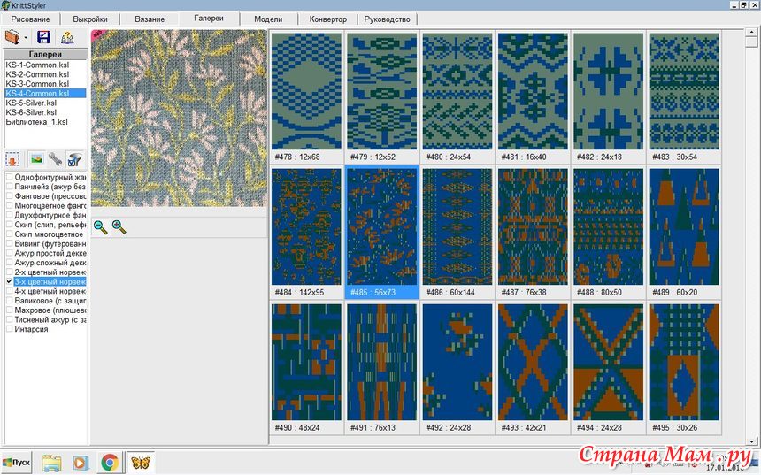The height and width of the screenshot is (475, 761).
Task: Click the zoom in magnifier icon
Action: pyautogui.click(x=119, y=226)
